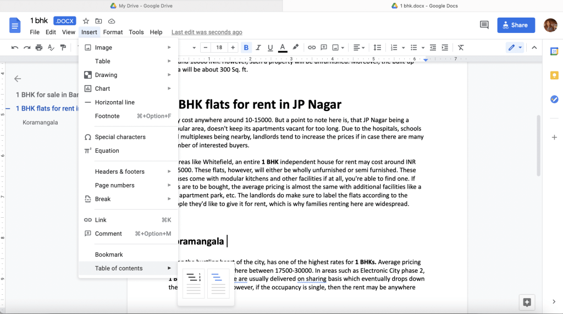Image resolution: width=563 pixels, height=314 pixels.
Task: Click the redo icon
Action: click(27, 47)
